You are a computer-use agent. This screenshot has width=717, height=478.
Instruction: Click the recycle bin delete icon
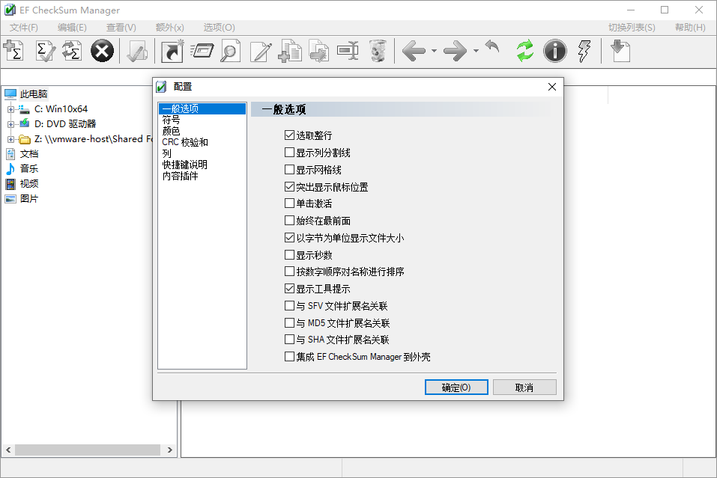click(378, 51)
